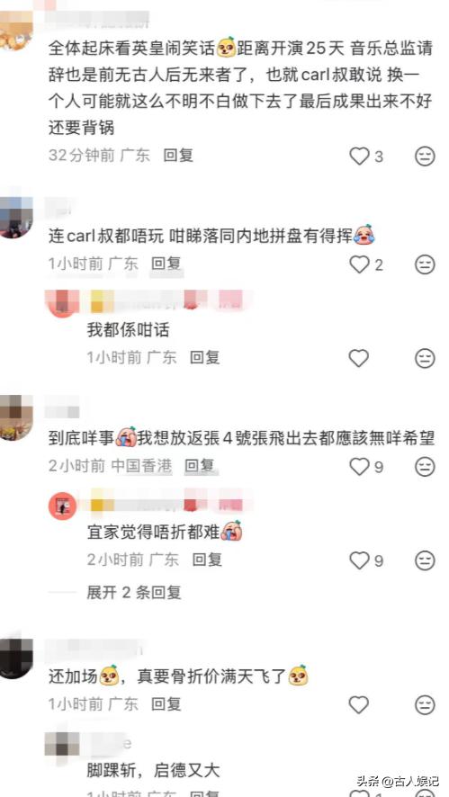
Task: Reply to the '到底咩事' comment from 中国香港
Action: click(200, 465)
